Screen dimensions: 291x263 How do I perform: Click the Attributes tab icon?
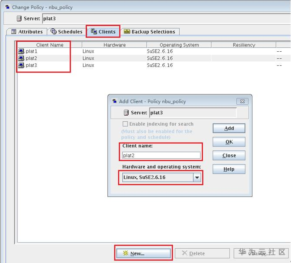13,32
